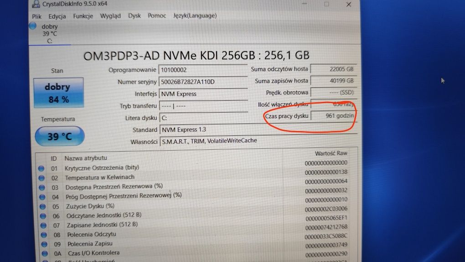
Task: Click the Nazwa atrybutu column header
Action: 86,158
